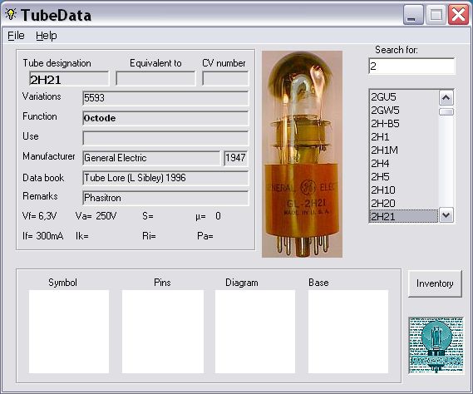Click the year field showing 1947

pyautogui.click(x=236, y=158)
